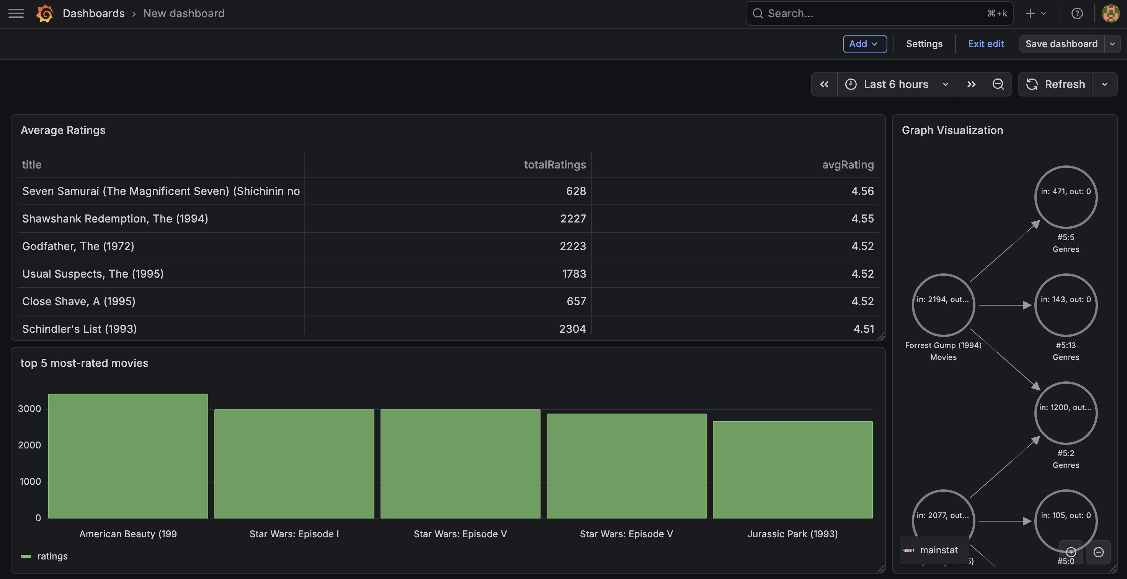Toggle the ratings legend series
Screen dimensions: 1127x579
52,556
